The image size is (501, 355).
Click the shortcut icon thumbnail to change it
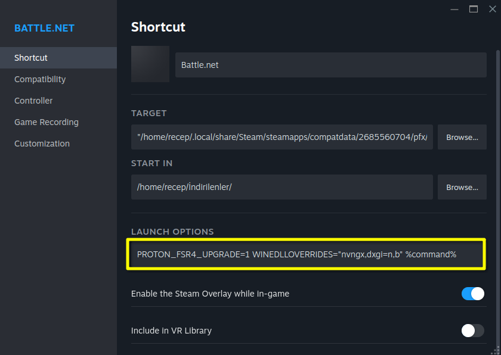point(150,64)
